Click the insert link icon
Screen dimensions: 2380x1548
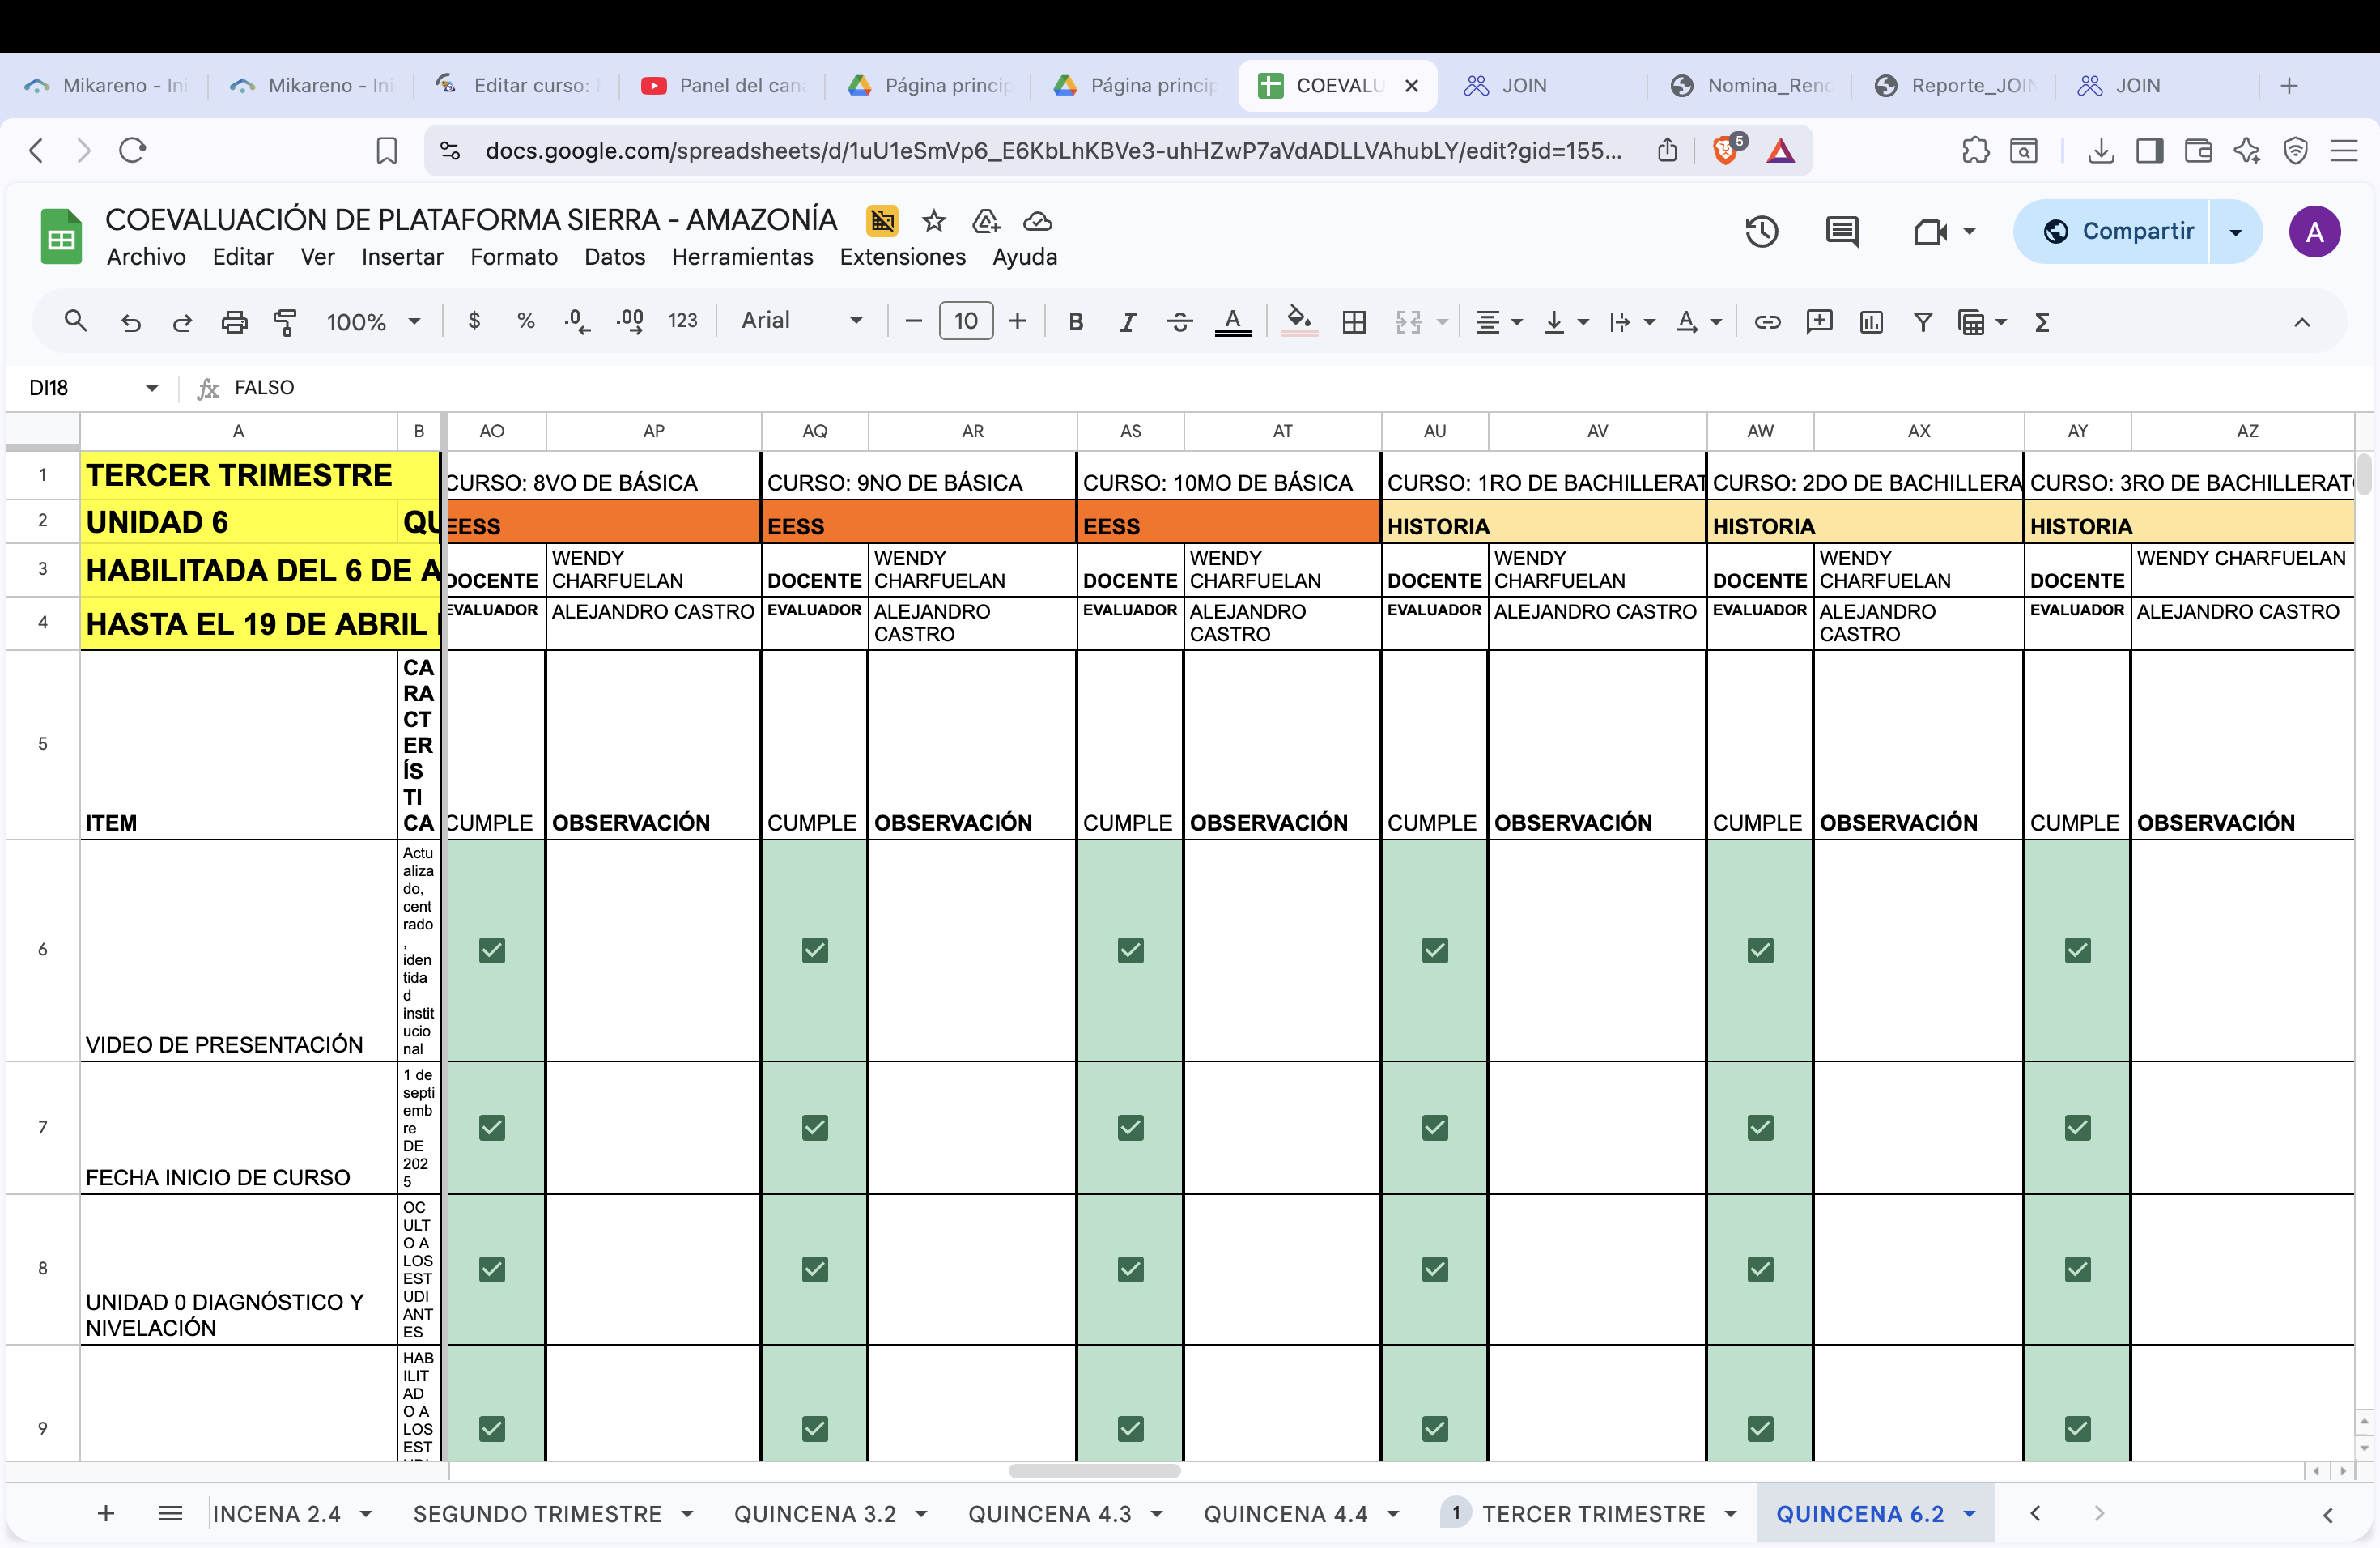pos(1767,322)
